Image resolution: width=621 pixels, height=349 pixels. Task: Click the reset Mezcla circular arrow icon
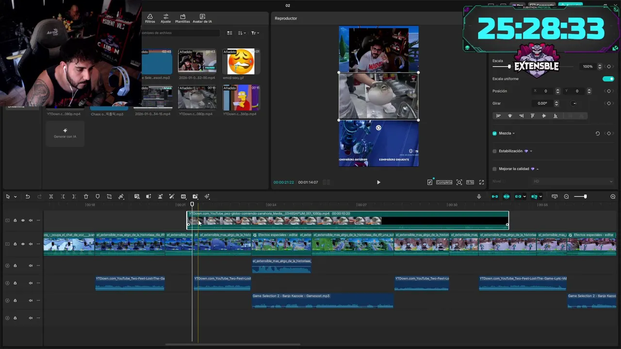(x=598, y=133)
